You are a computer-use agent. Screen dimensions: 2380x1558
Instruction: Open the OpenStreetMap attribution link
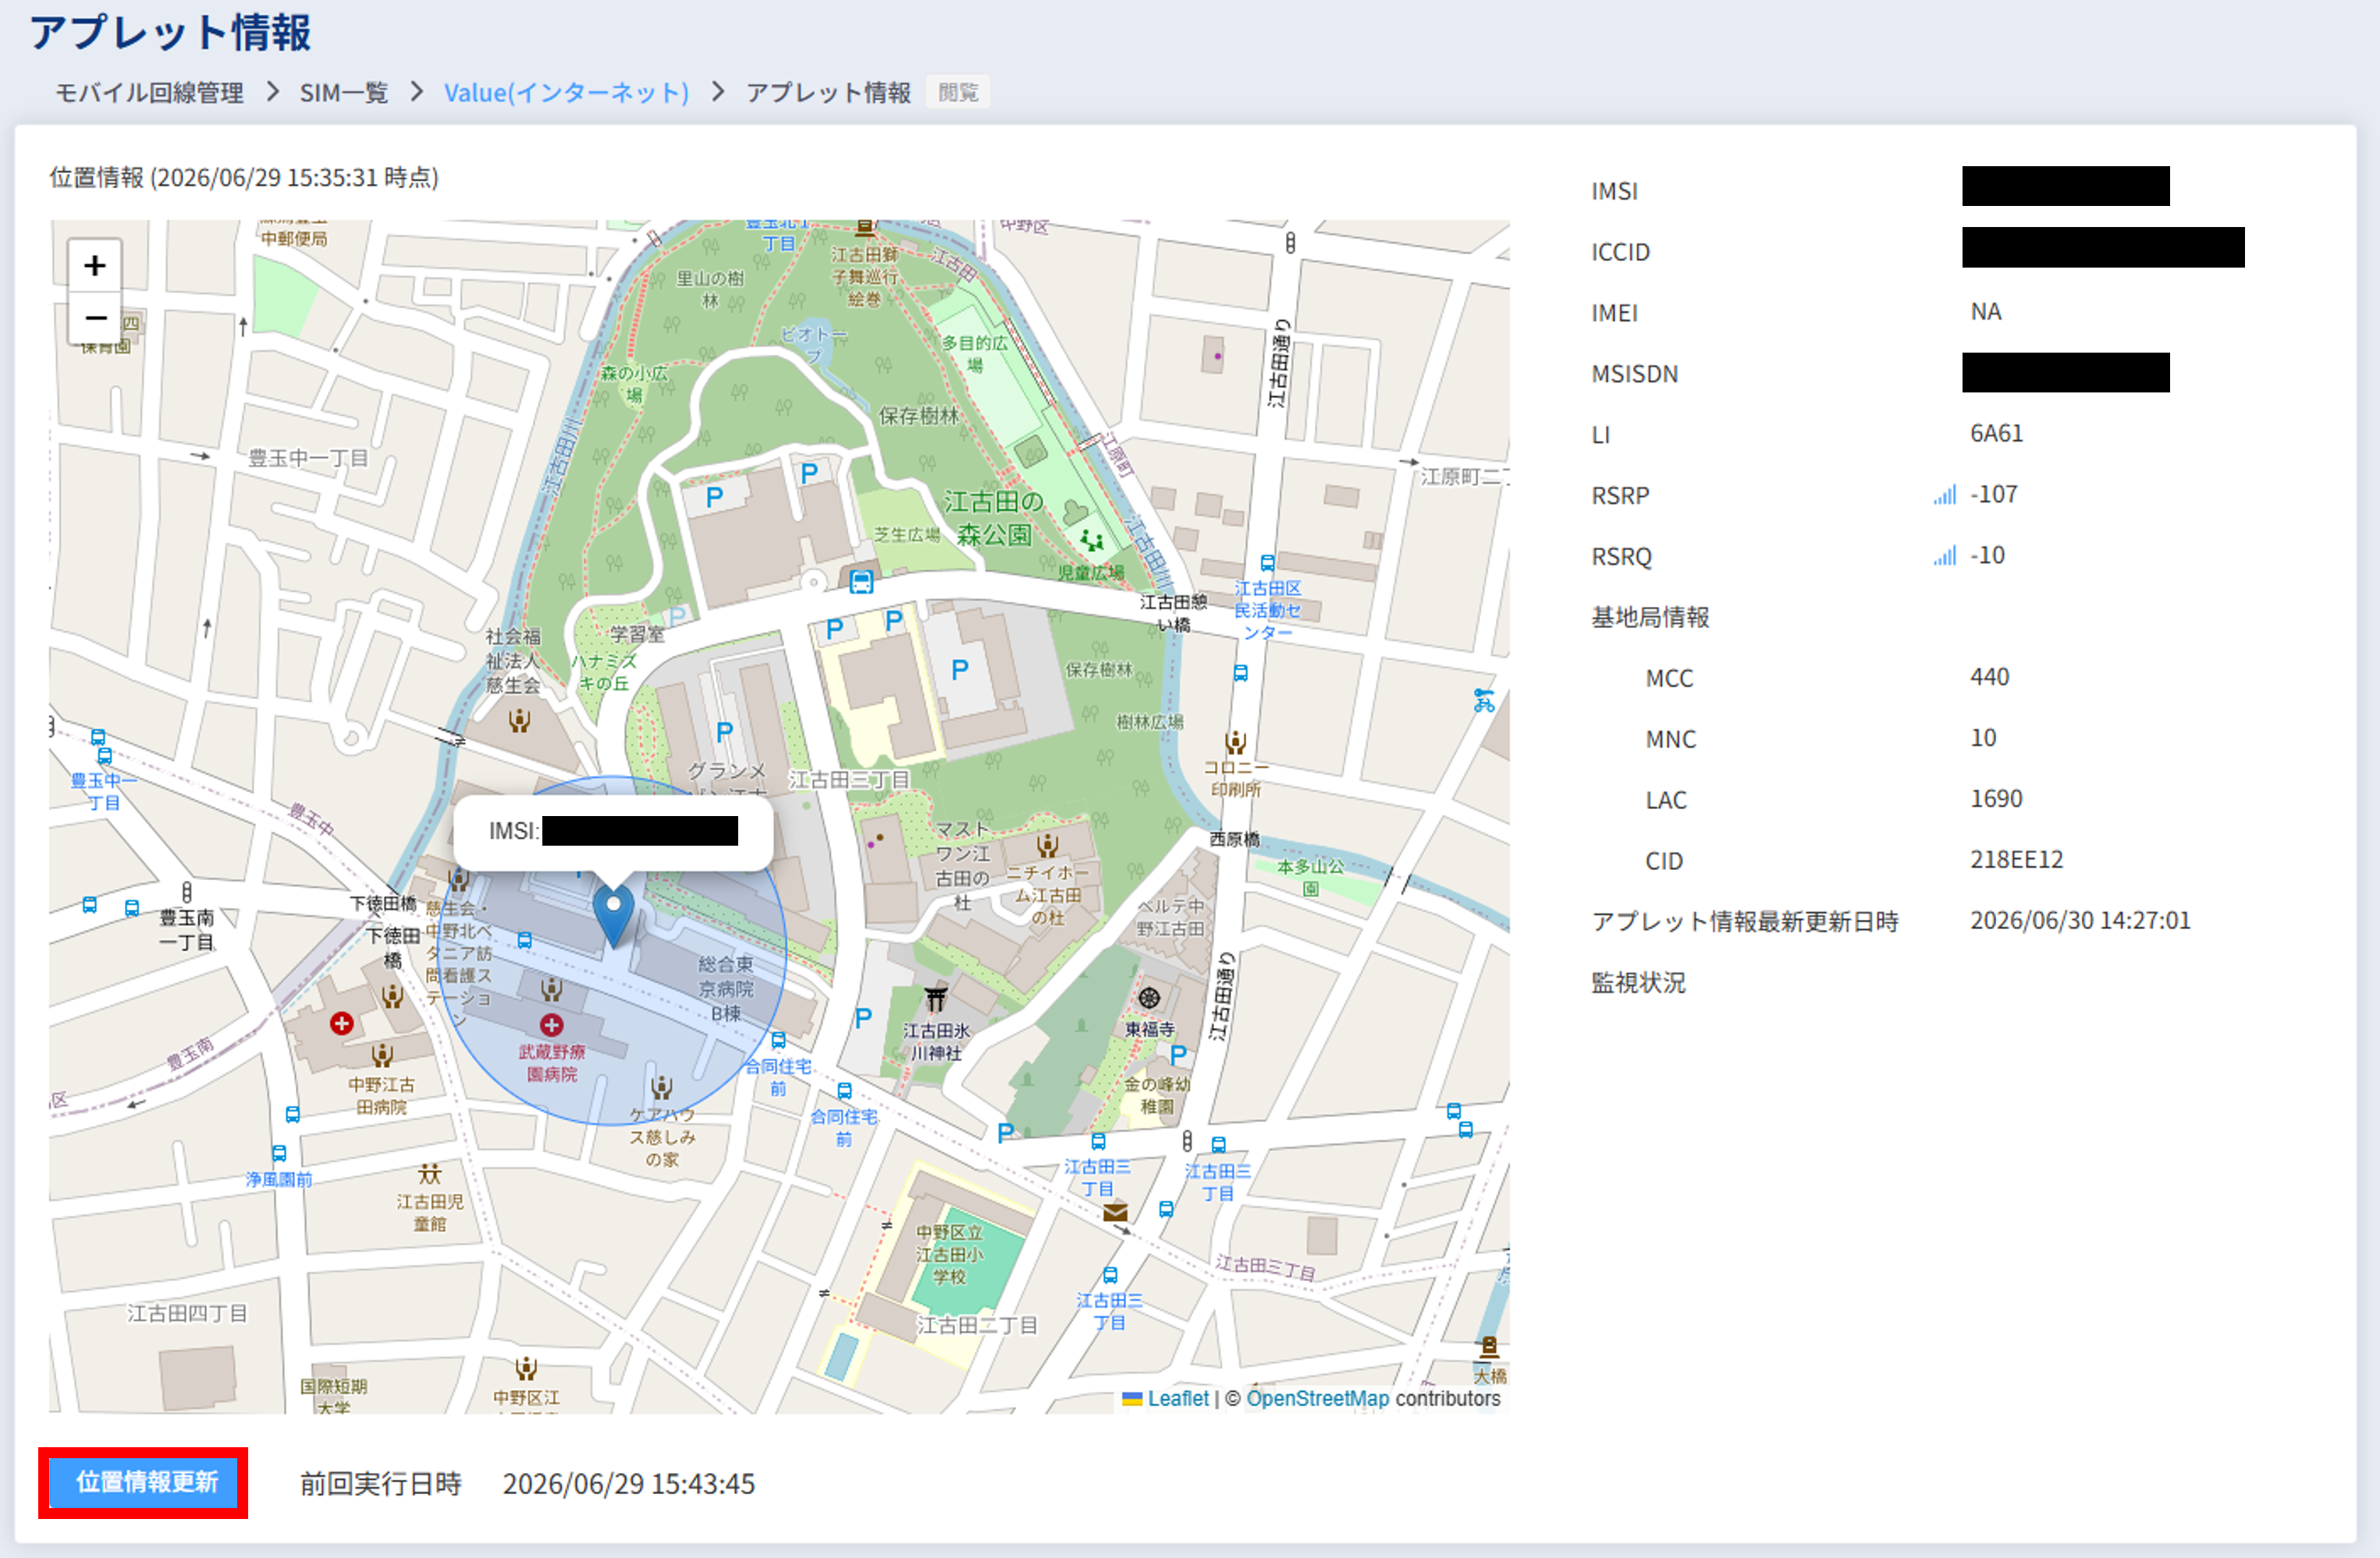coord(1317,1398)
